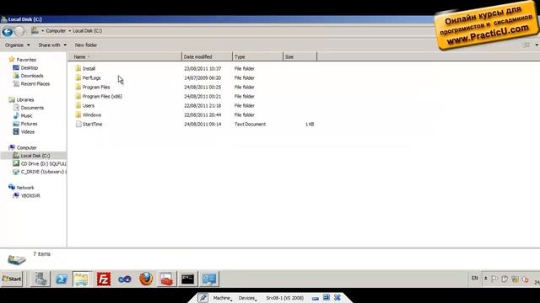Sort by Name column header

pos(125,56)
